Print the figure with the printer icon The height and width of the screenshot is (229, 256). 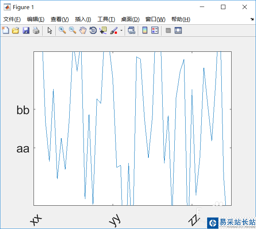pyautogui.click(x=36, y=30)
